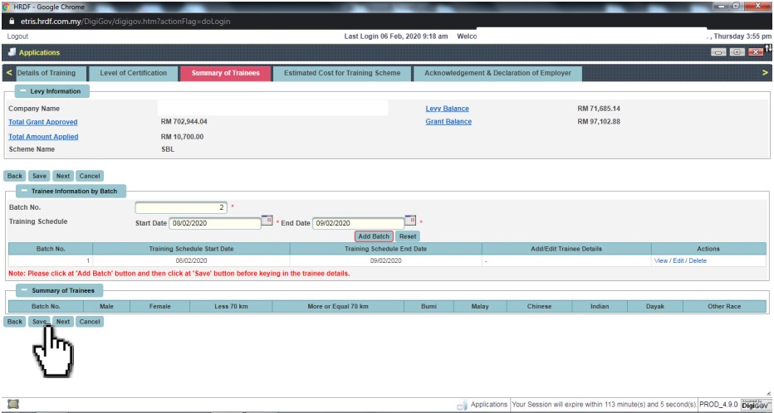Click into the Batch No. input field
Image resolution: width=774 pixels, height=413 pixels.
181,207
